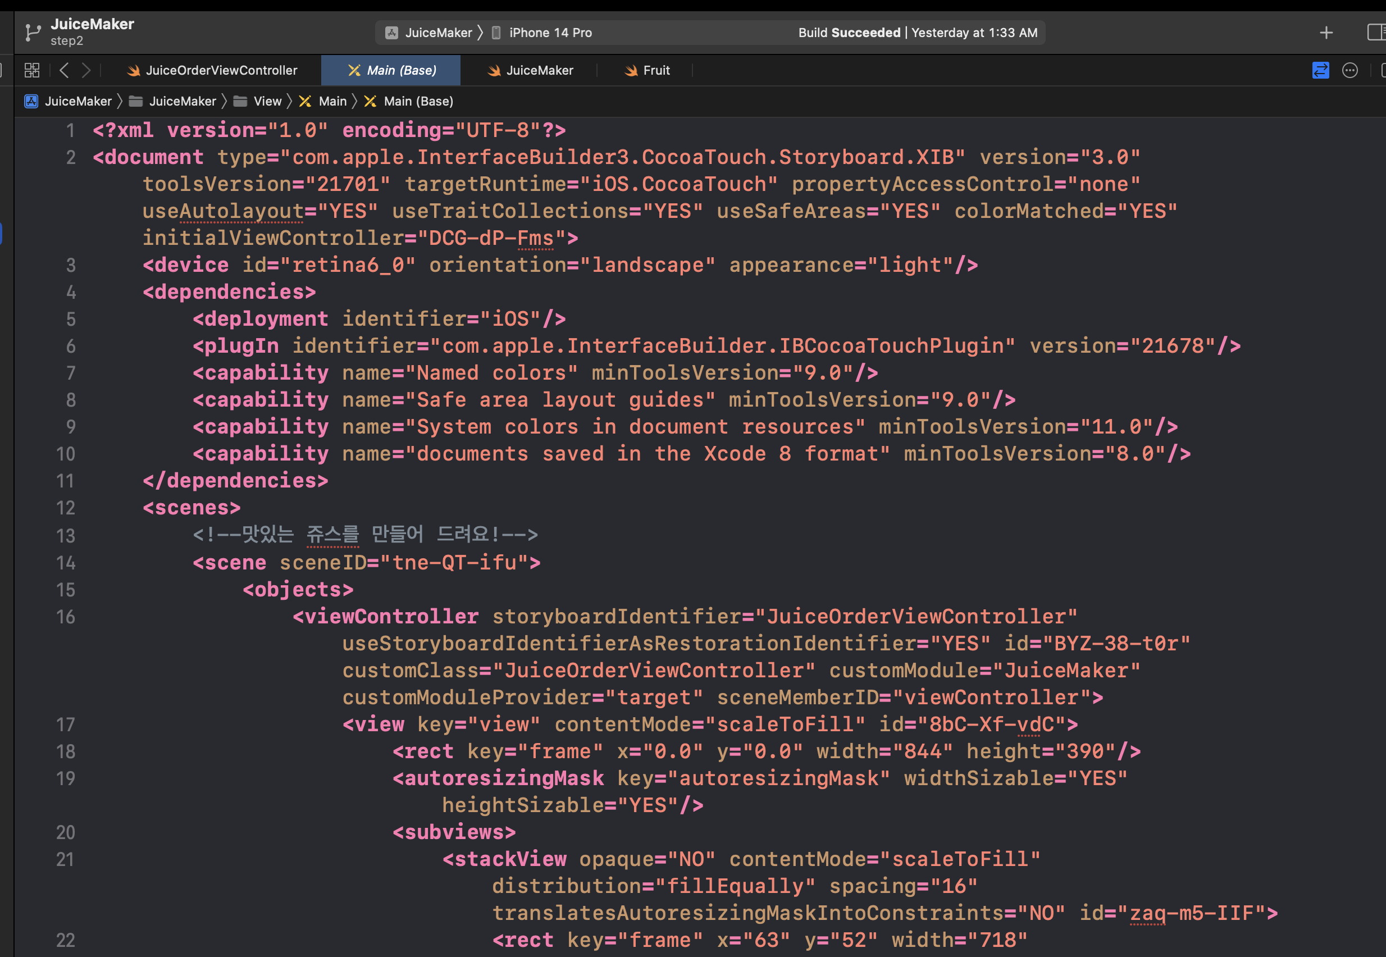Open the related items grid menu
This screenshot has height=957, width=1386.
click(x=32, y=70)
